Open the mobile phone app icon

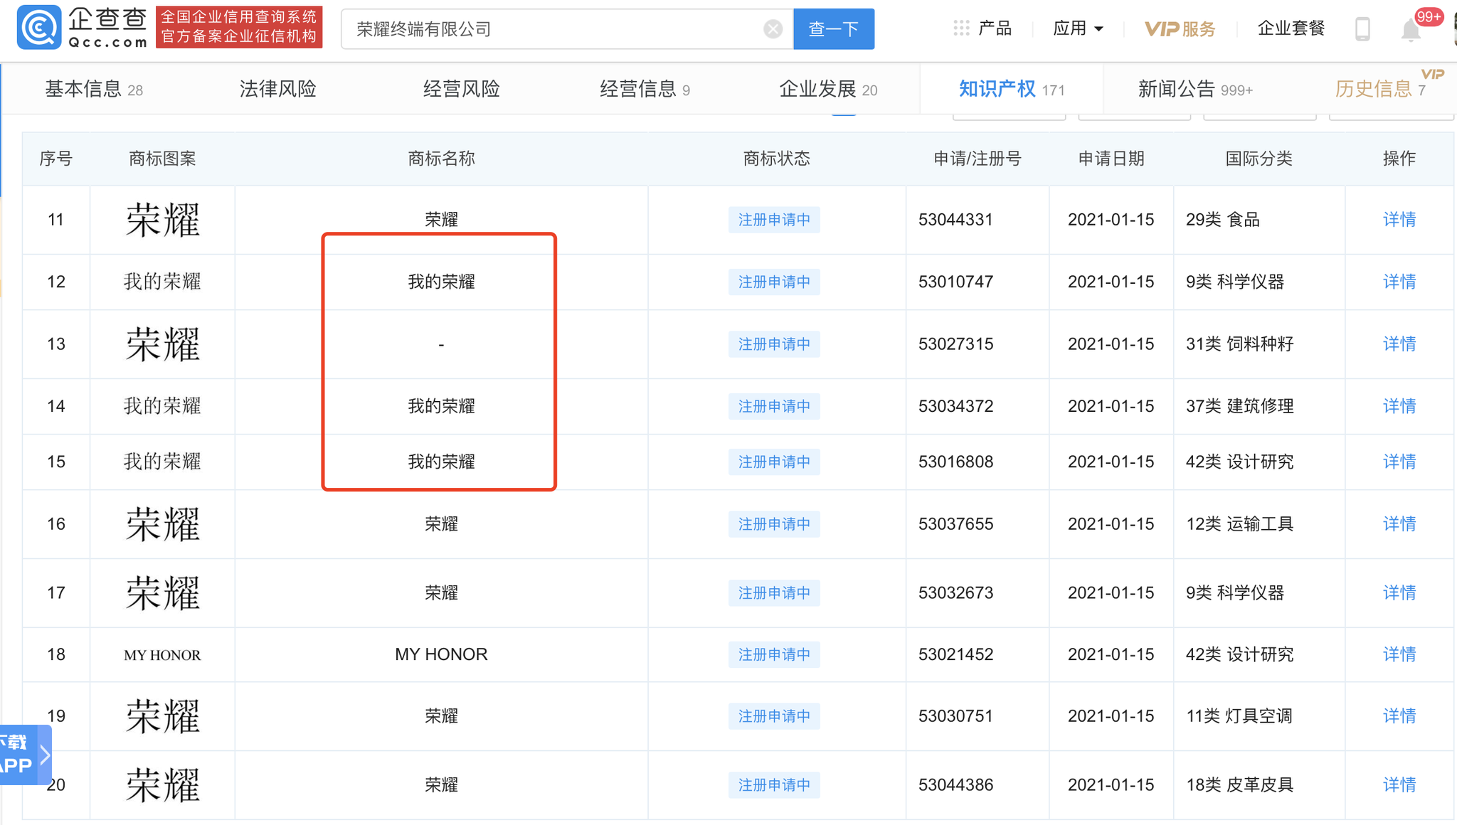click(x=1362, y=29)
